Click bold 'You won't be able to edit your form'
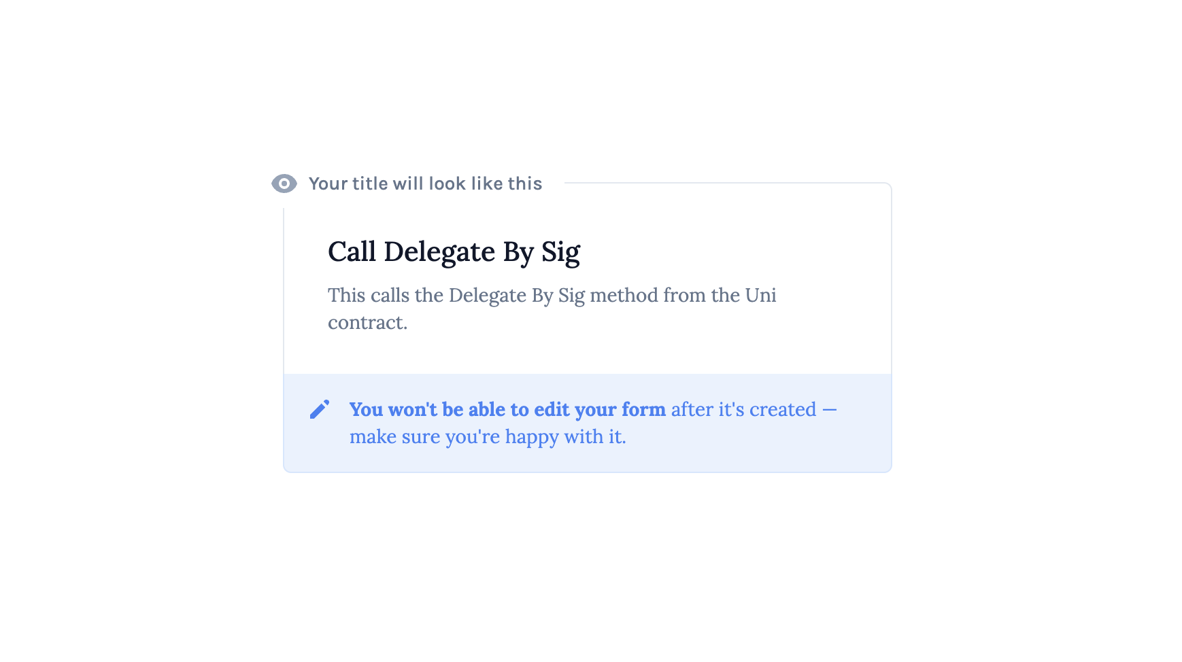 pos(507,409)
